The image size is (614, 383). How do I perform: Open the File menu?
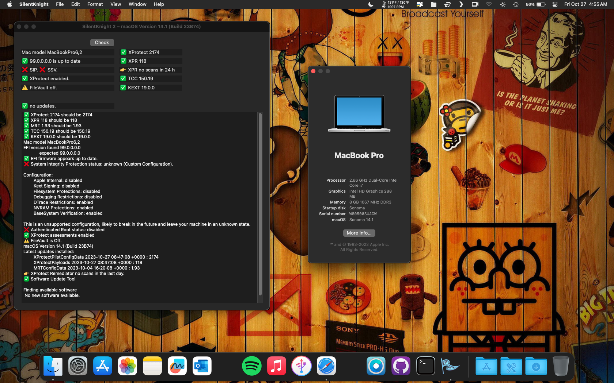[60, 4]
